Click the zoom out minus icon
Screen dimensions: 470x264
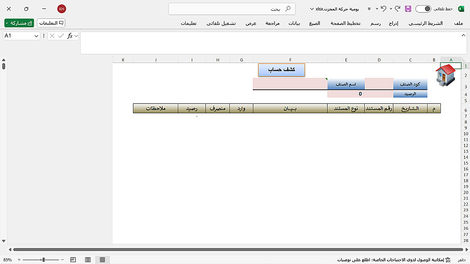pyautogui.click(x=62, y=259)
